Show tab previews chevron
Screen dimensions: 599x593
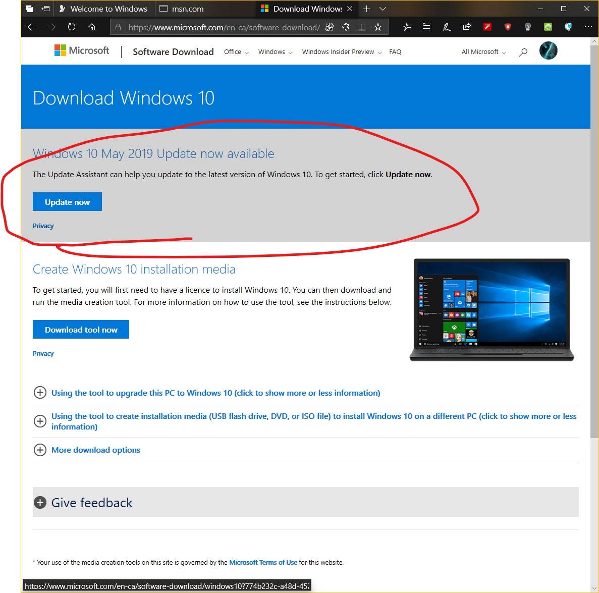[383, 9]
